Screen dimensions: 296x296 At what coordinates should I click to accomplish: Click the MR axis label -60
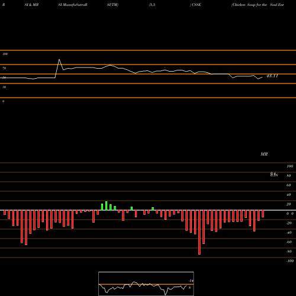pyautogui.click(x=289, y=242)
